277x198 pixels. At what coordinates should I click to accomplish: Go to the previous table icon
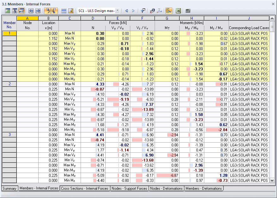click(31, 10)
